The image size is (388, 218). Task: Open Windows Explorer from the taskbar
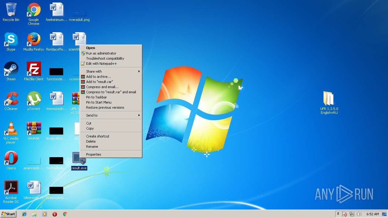[34, 214]
